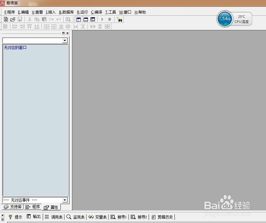Viewport: 266px width, 223px height.
Task: Switch to the 程序 tab
Action: pyautogui.click(x=33, y=207)
